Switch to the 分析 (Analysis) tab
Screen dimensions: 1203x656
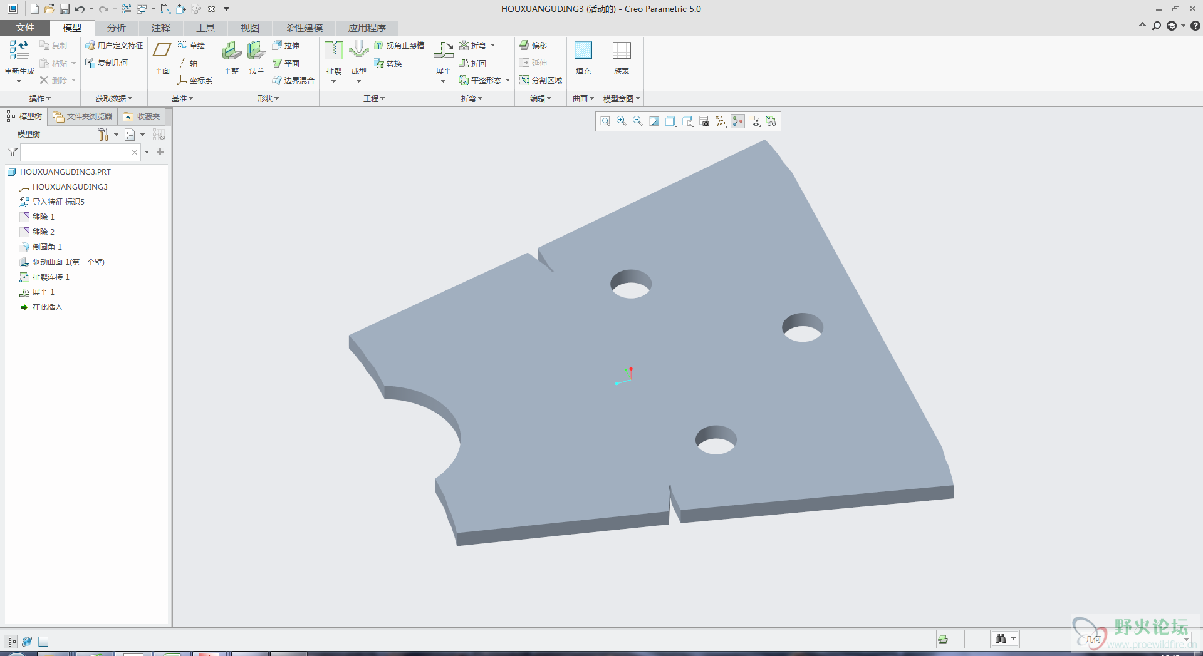(x=117, y=28)
